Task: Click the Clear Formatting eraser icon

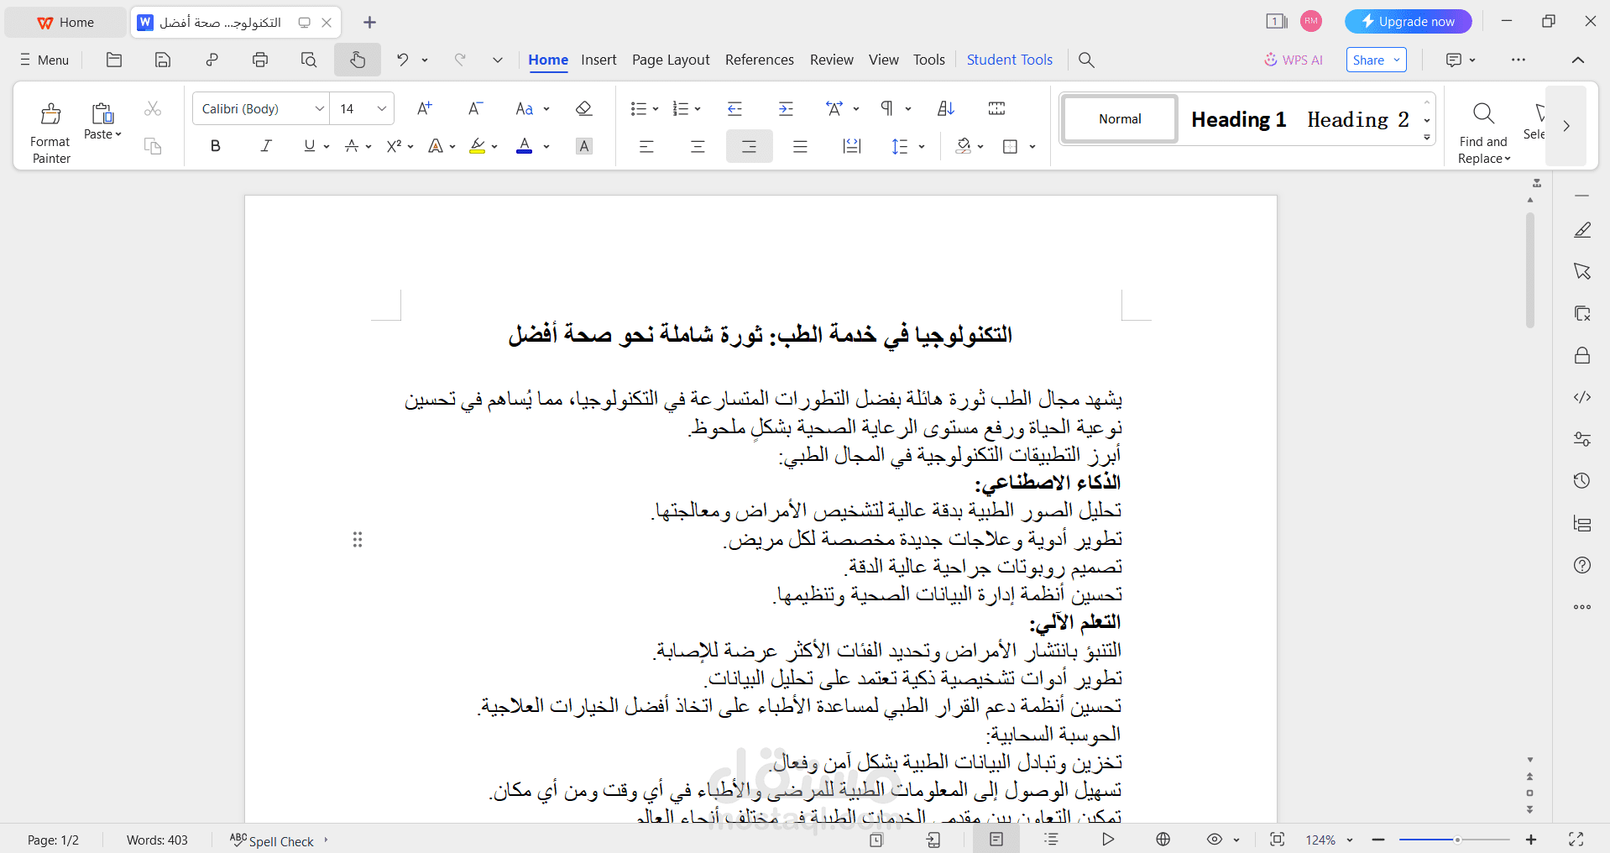Action: [x=584, y=108]
